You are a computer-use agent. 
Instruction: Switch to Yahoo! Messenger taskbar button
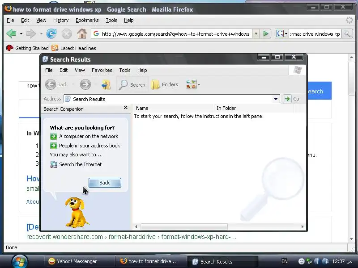pos(79,261)
